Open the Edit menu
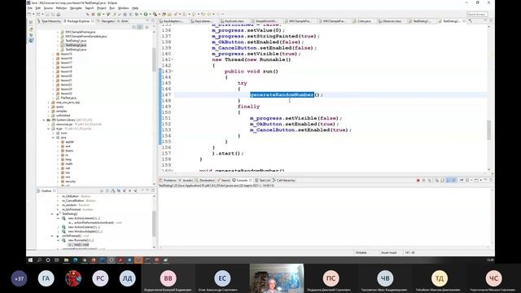521x293 pixels. click(38, 8)
